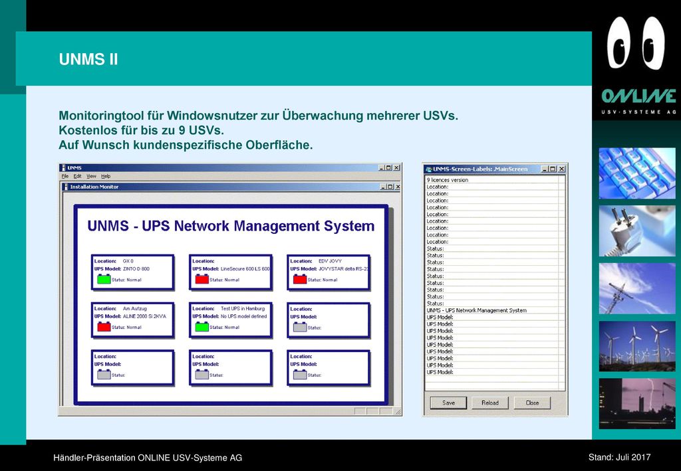Image resolution: width=681 pixels, height=471 pixels.
Task: Click the 'GX 0' location value
Action: pyautogui.click(x=128, y=261)
